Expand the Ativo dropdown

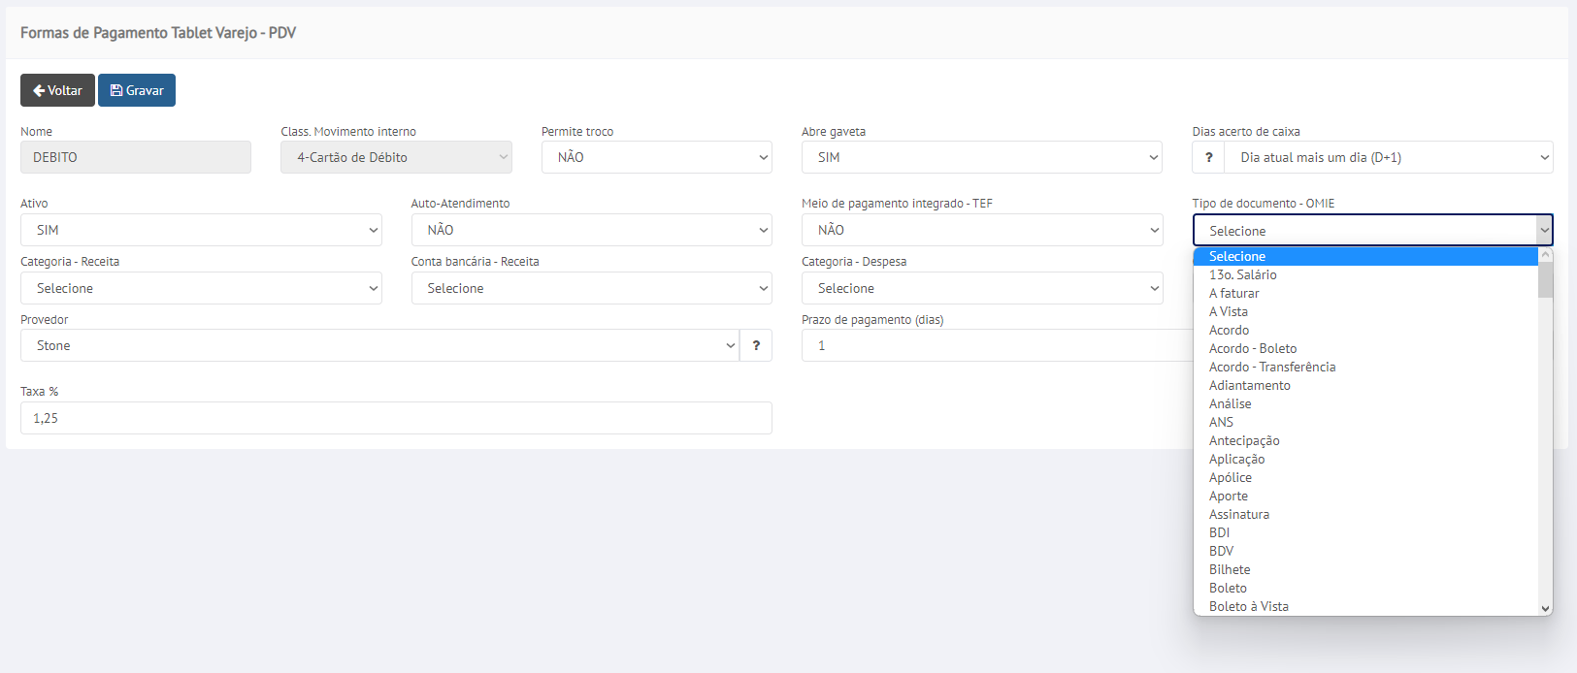(201, 230)
